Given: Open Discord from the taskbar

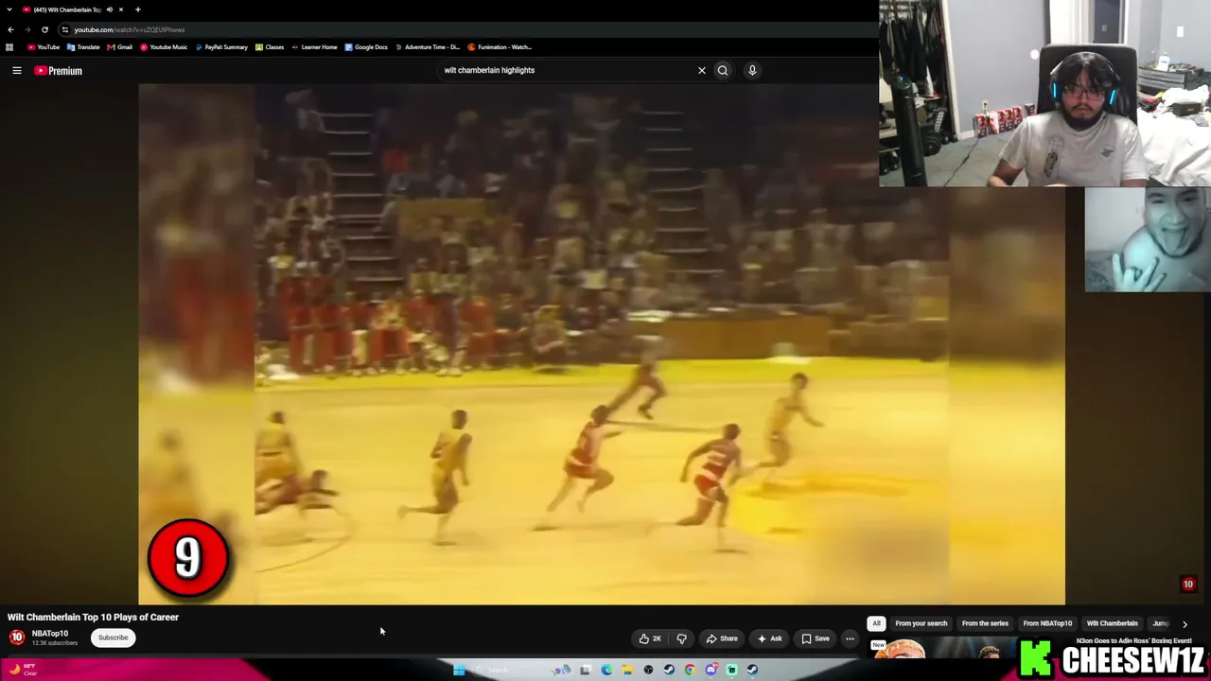Looking at the screenshot, I should 711,670.
